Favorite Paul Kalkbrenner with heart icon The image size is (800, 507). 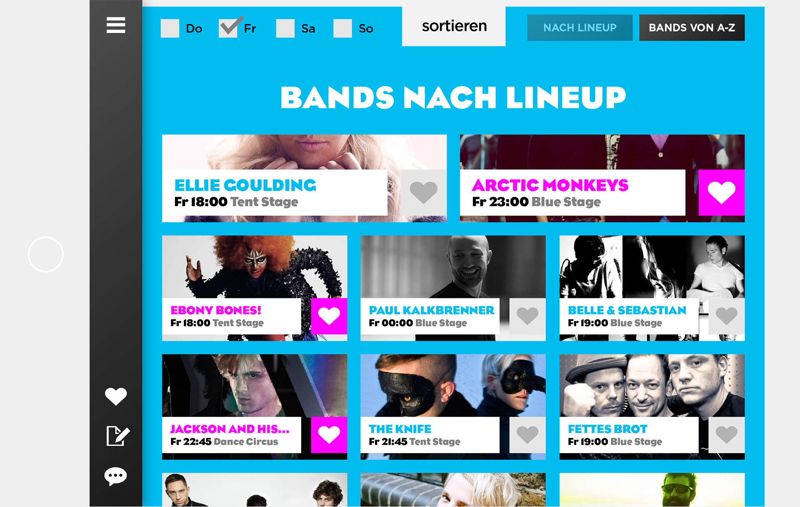(527, 316)
